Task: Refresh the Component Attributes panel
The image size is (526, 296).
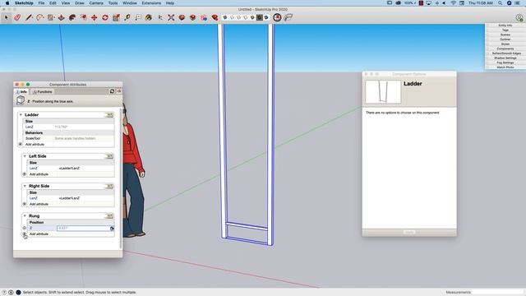Action: click(112, 91)
